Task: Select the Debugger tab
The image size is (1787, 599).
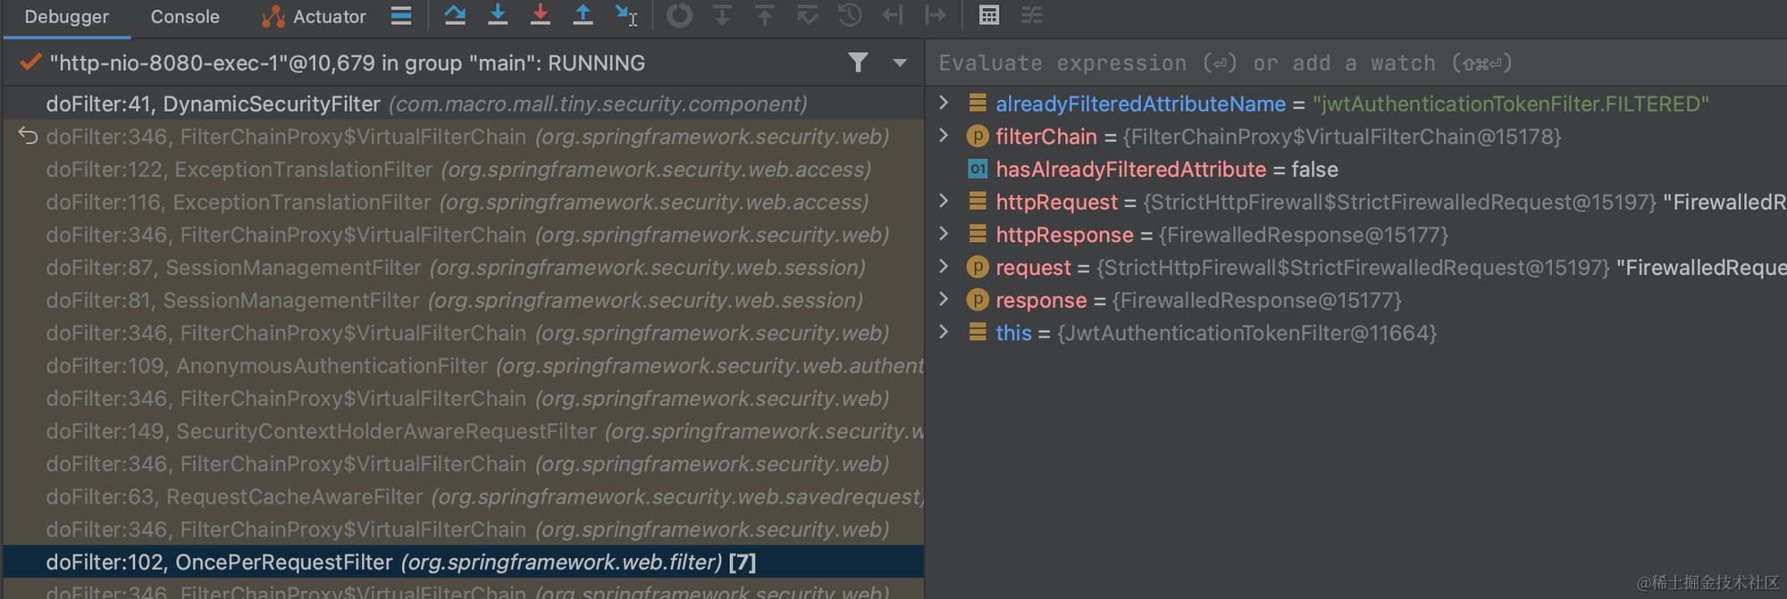Action: (67, 17)
